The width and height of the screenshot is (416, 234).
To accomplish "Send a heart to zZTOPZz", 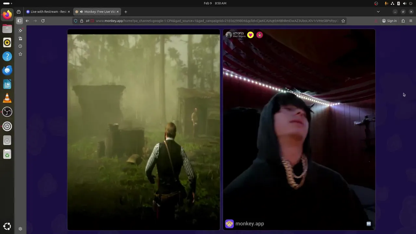I will click(x=250, y=35).
